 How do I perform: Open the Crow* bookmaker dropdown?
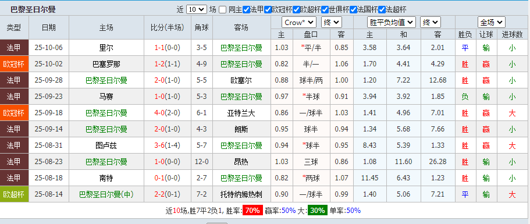click(x=299, y=23)
